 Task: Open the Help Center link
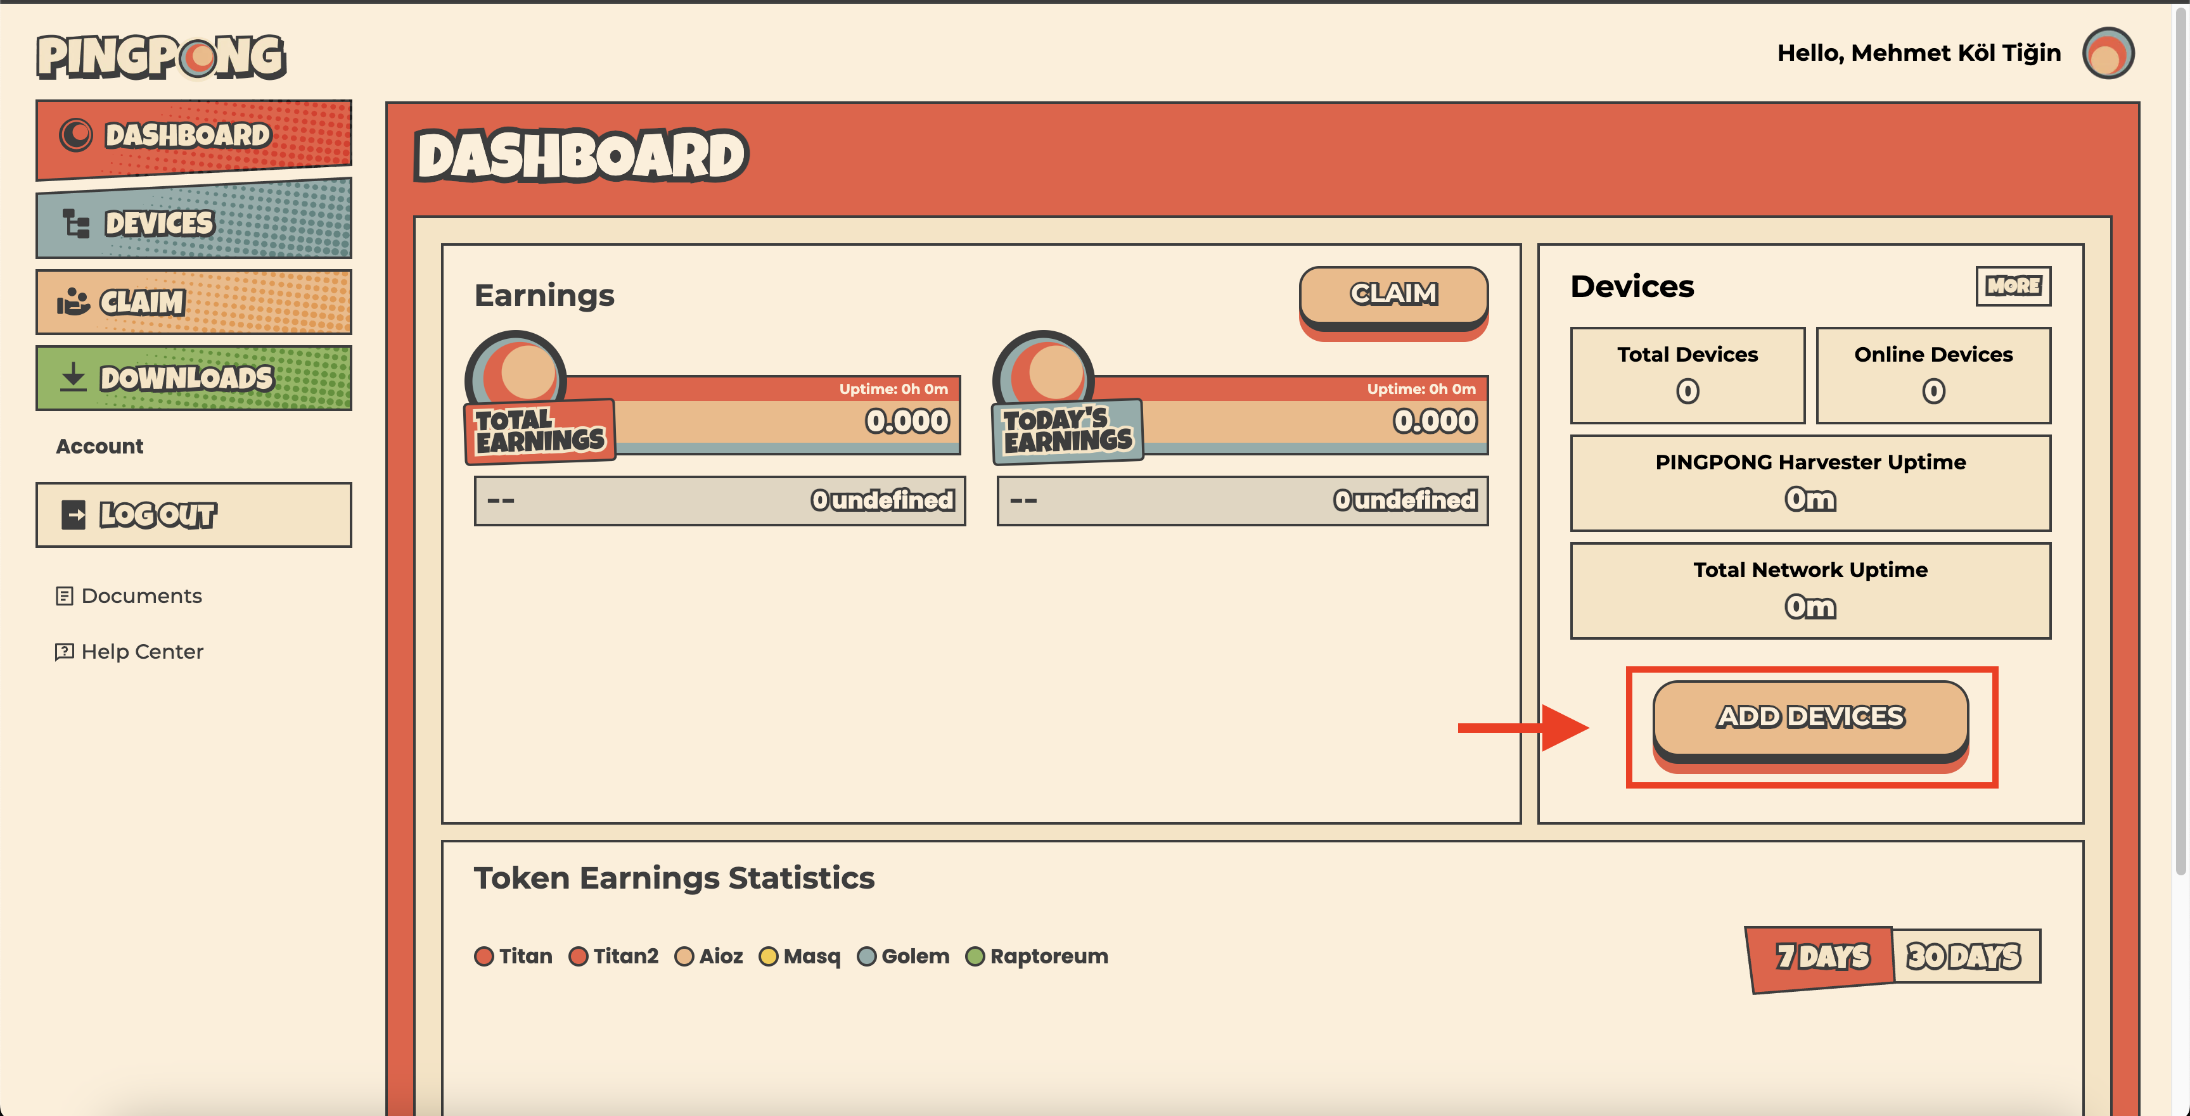tap(129, 652)
